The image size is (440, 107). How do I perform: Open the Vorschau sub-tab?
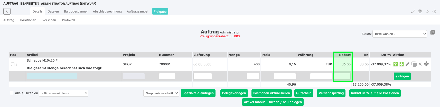(49, 20)
